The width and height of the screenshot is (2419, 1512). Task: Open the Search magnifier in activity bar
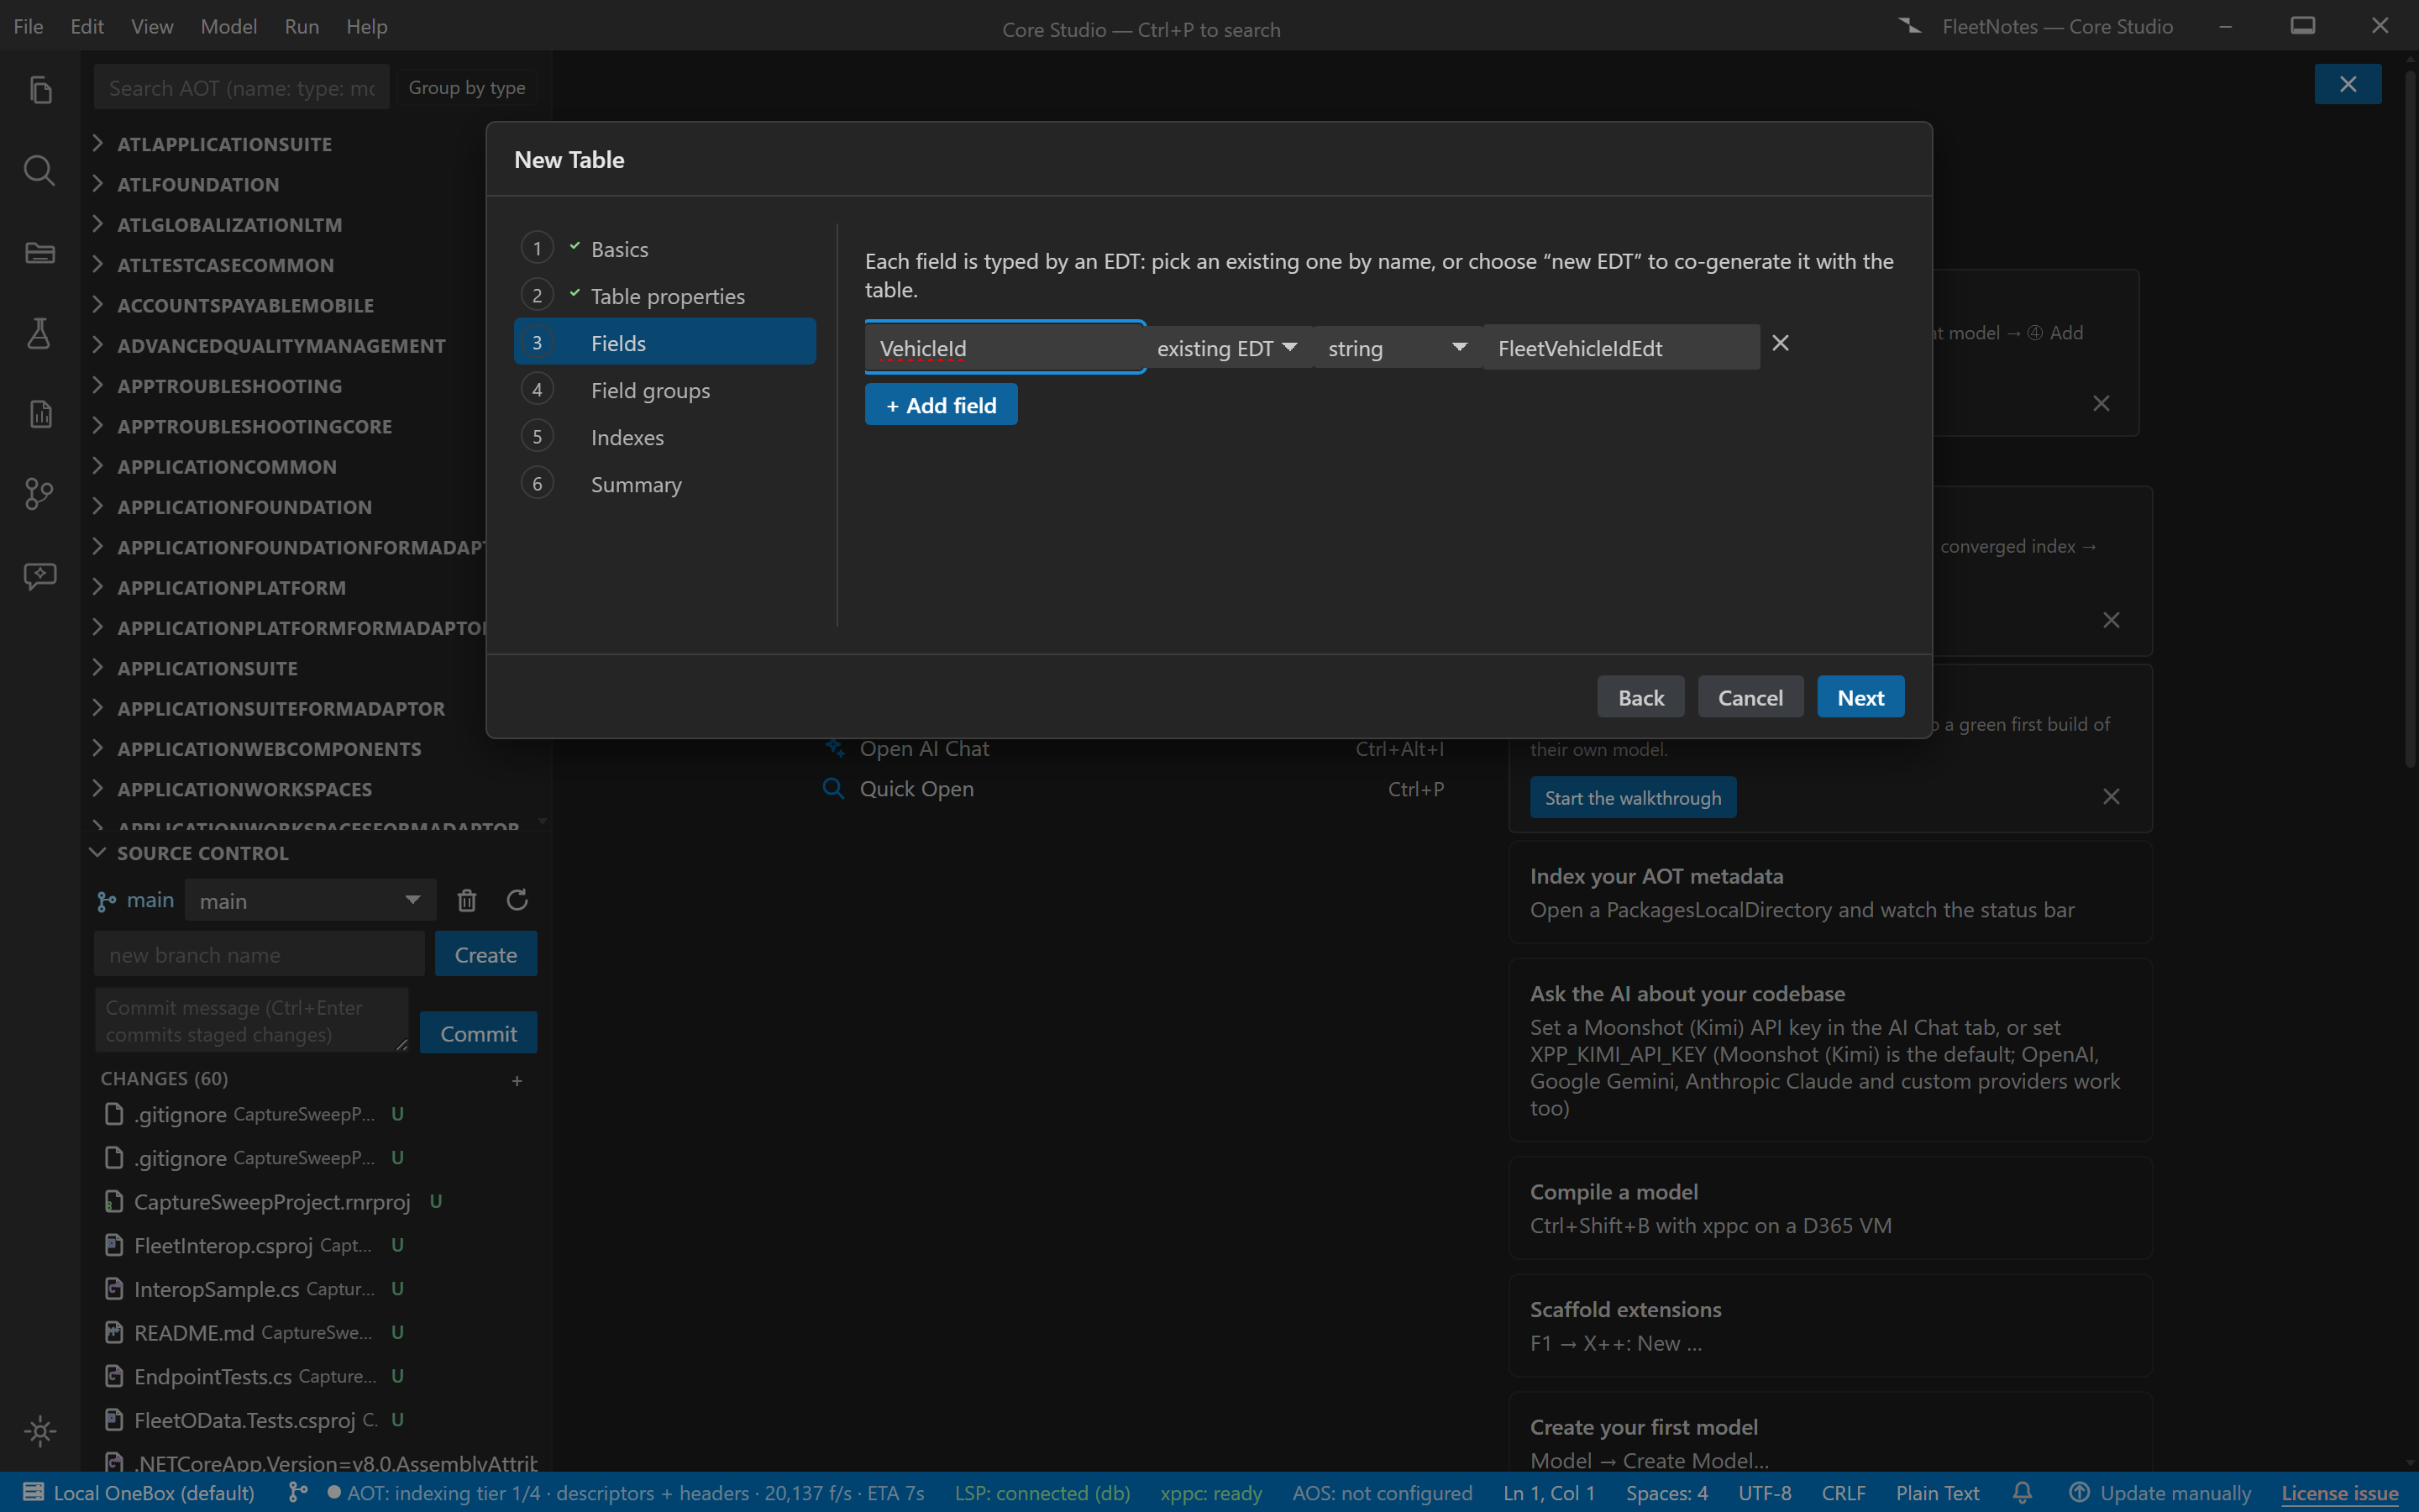coord(40,171)
